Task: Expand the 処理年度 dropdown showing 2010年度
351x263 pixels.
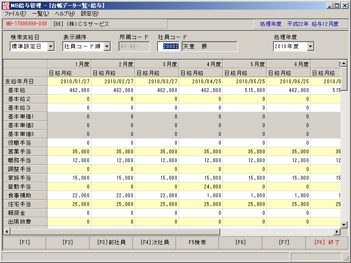Action: (x=310, y=46)
